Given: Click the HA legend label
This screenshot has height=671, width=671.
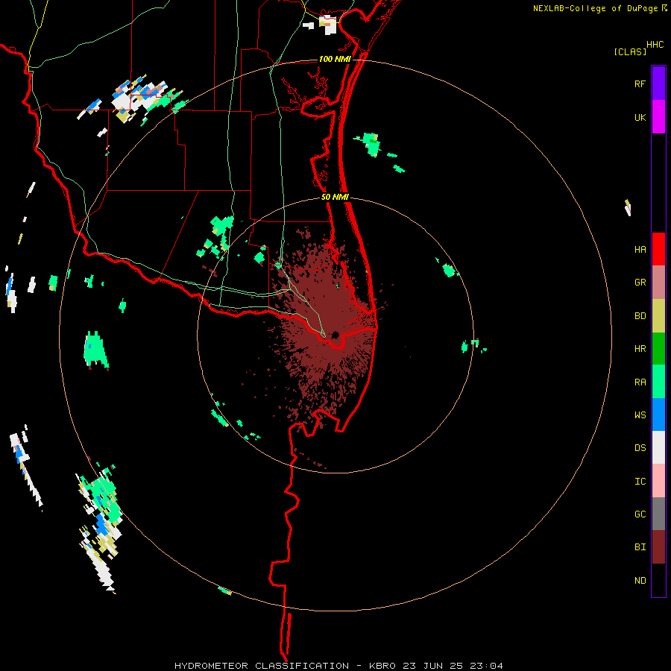Looking at the screenshot, I should click(x=640, y=250).
